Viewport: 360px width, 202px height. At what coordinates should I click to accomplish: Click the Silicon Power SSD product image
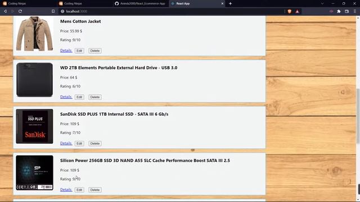click(34, 173)
